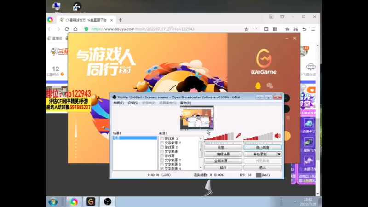The height and width of the screenshot is (207, 368).
Task: Open the 档案(F) menu in OBS
Action: point(119,103)
